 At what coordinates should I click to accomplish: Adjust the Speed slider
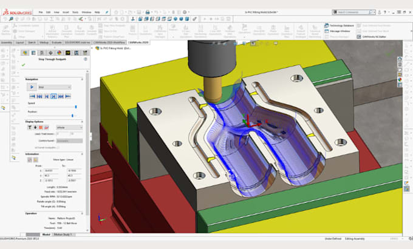pos(76,107)
